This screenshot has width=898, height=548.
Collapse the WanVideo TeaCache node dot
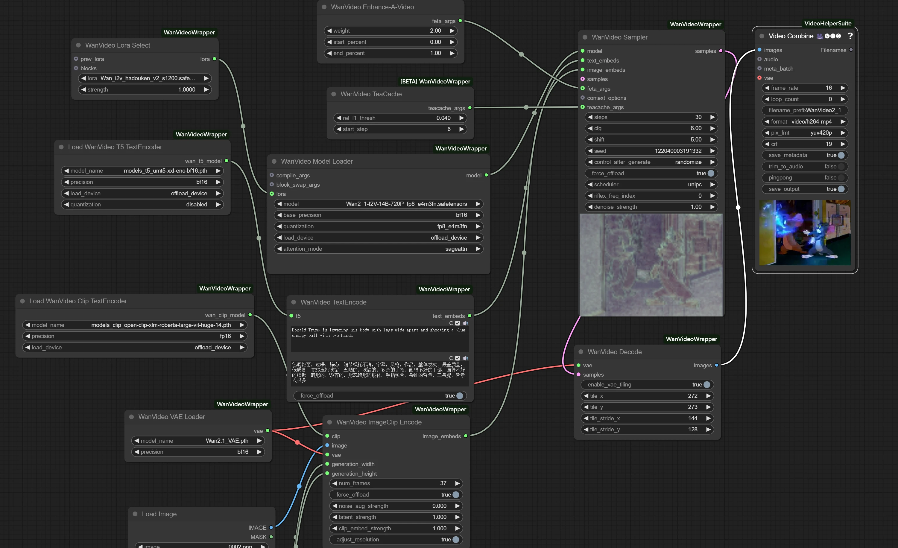(333, 94)
